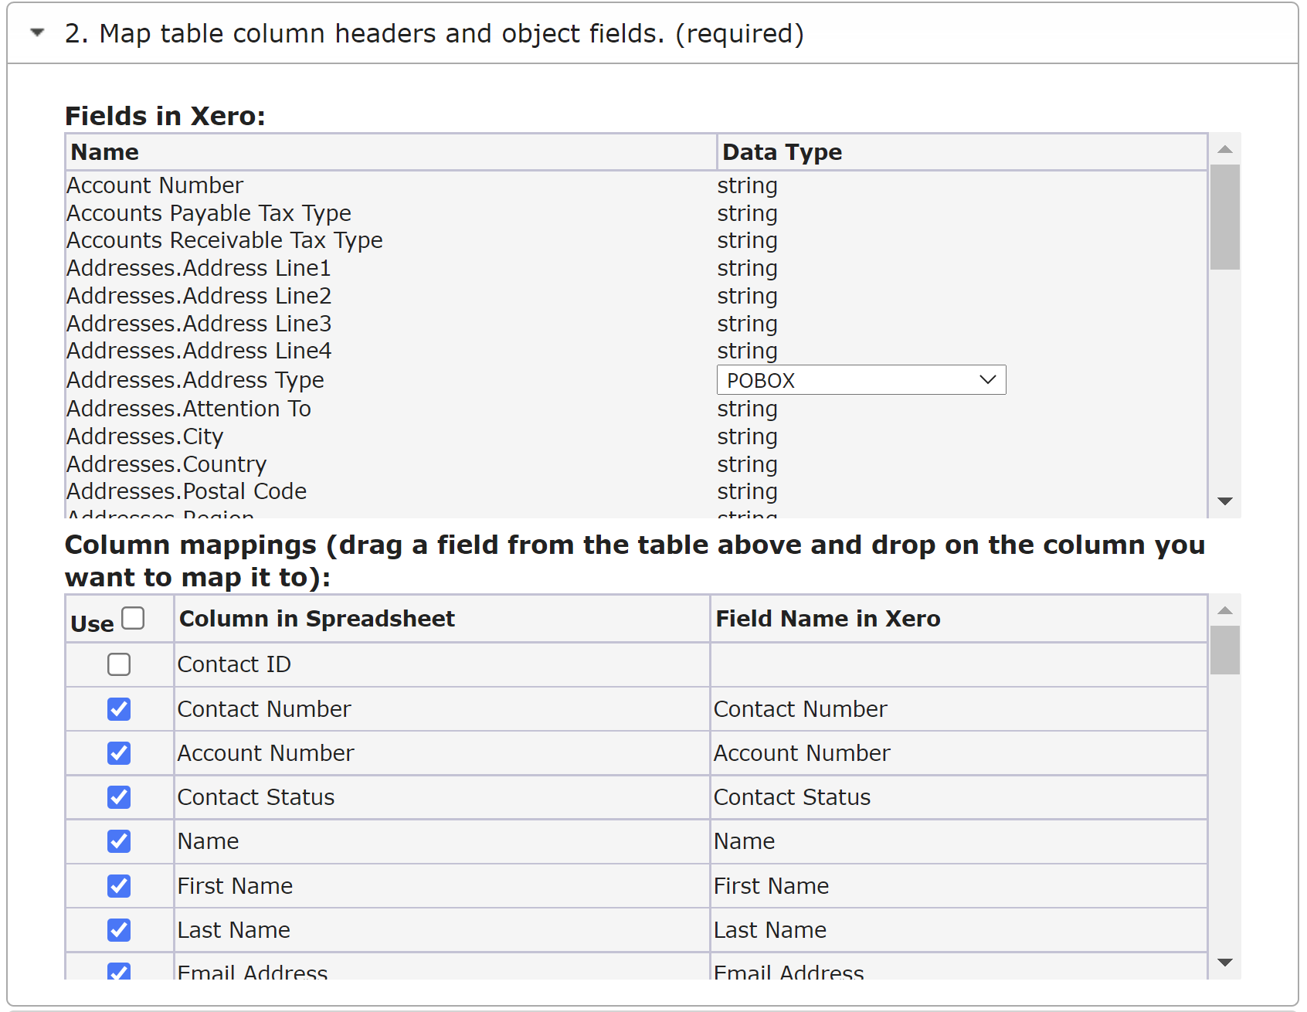Click the Column mappings scrollbar thumb
This screenshot has width=1307, height=1012.
[x=1225, y=650]
